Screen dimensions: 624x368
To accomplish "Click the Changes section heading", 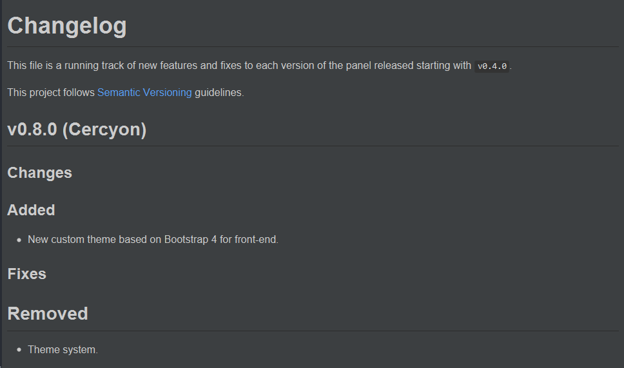I will (x=39, y=173).
